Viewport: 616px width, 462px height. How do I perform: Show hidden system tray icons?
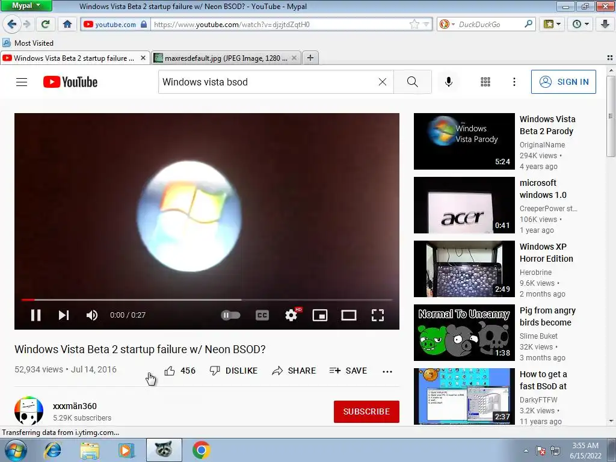pyautogui.click(x=526, y=451)
